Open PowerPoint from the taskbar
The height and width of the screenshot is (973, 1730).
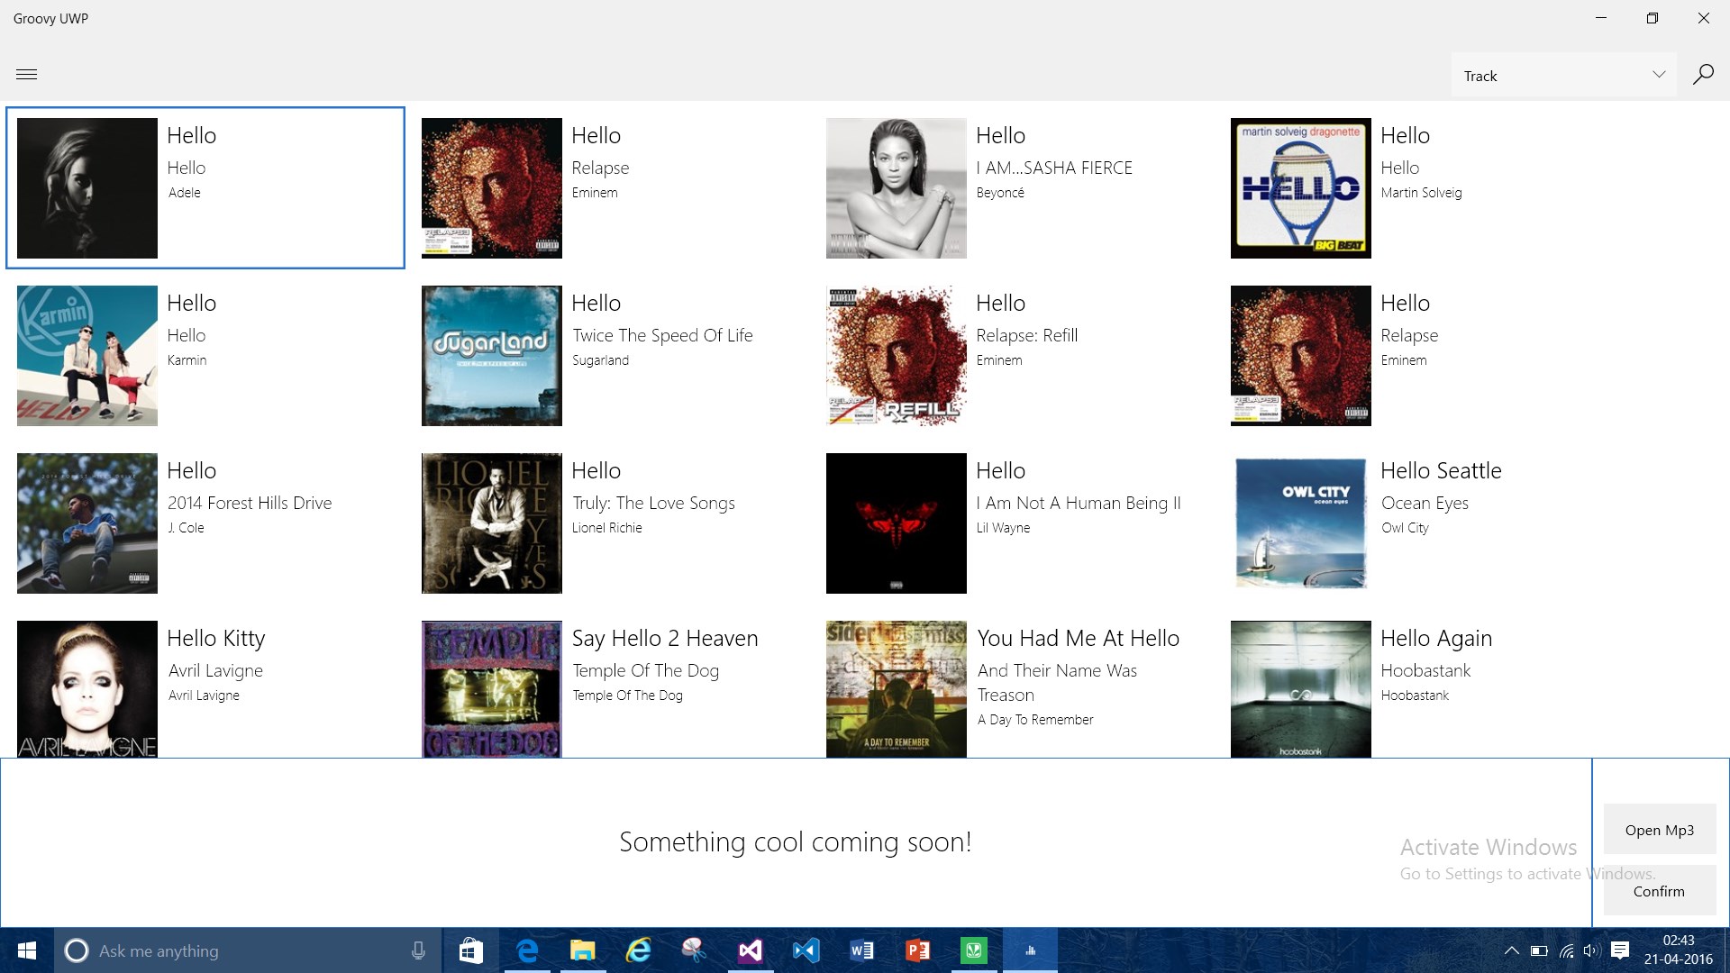pyautogui.click(x=917, y=950)
